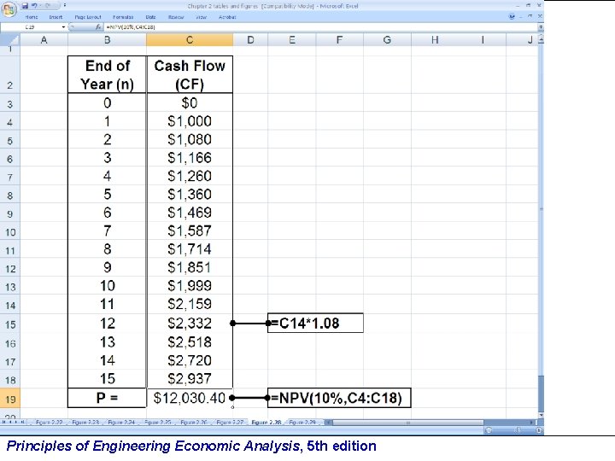
Task: Click the =NPV(10%,C4:C18) callout text box
Action: (x=339, y=398)
